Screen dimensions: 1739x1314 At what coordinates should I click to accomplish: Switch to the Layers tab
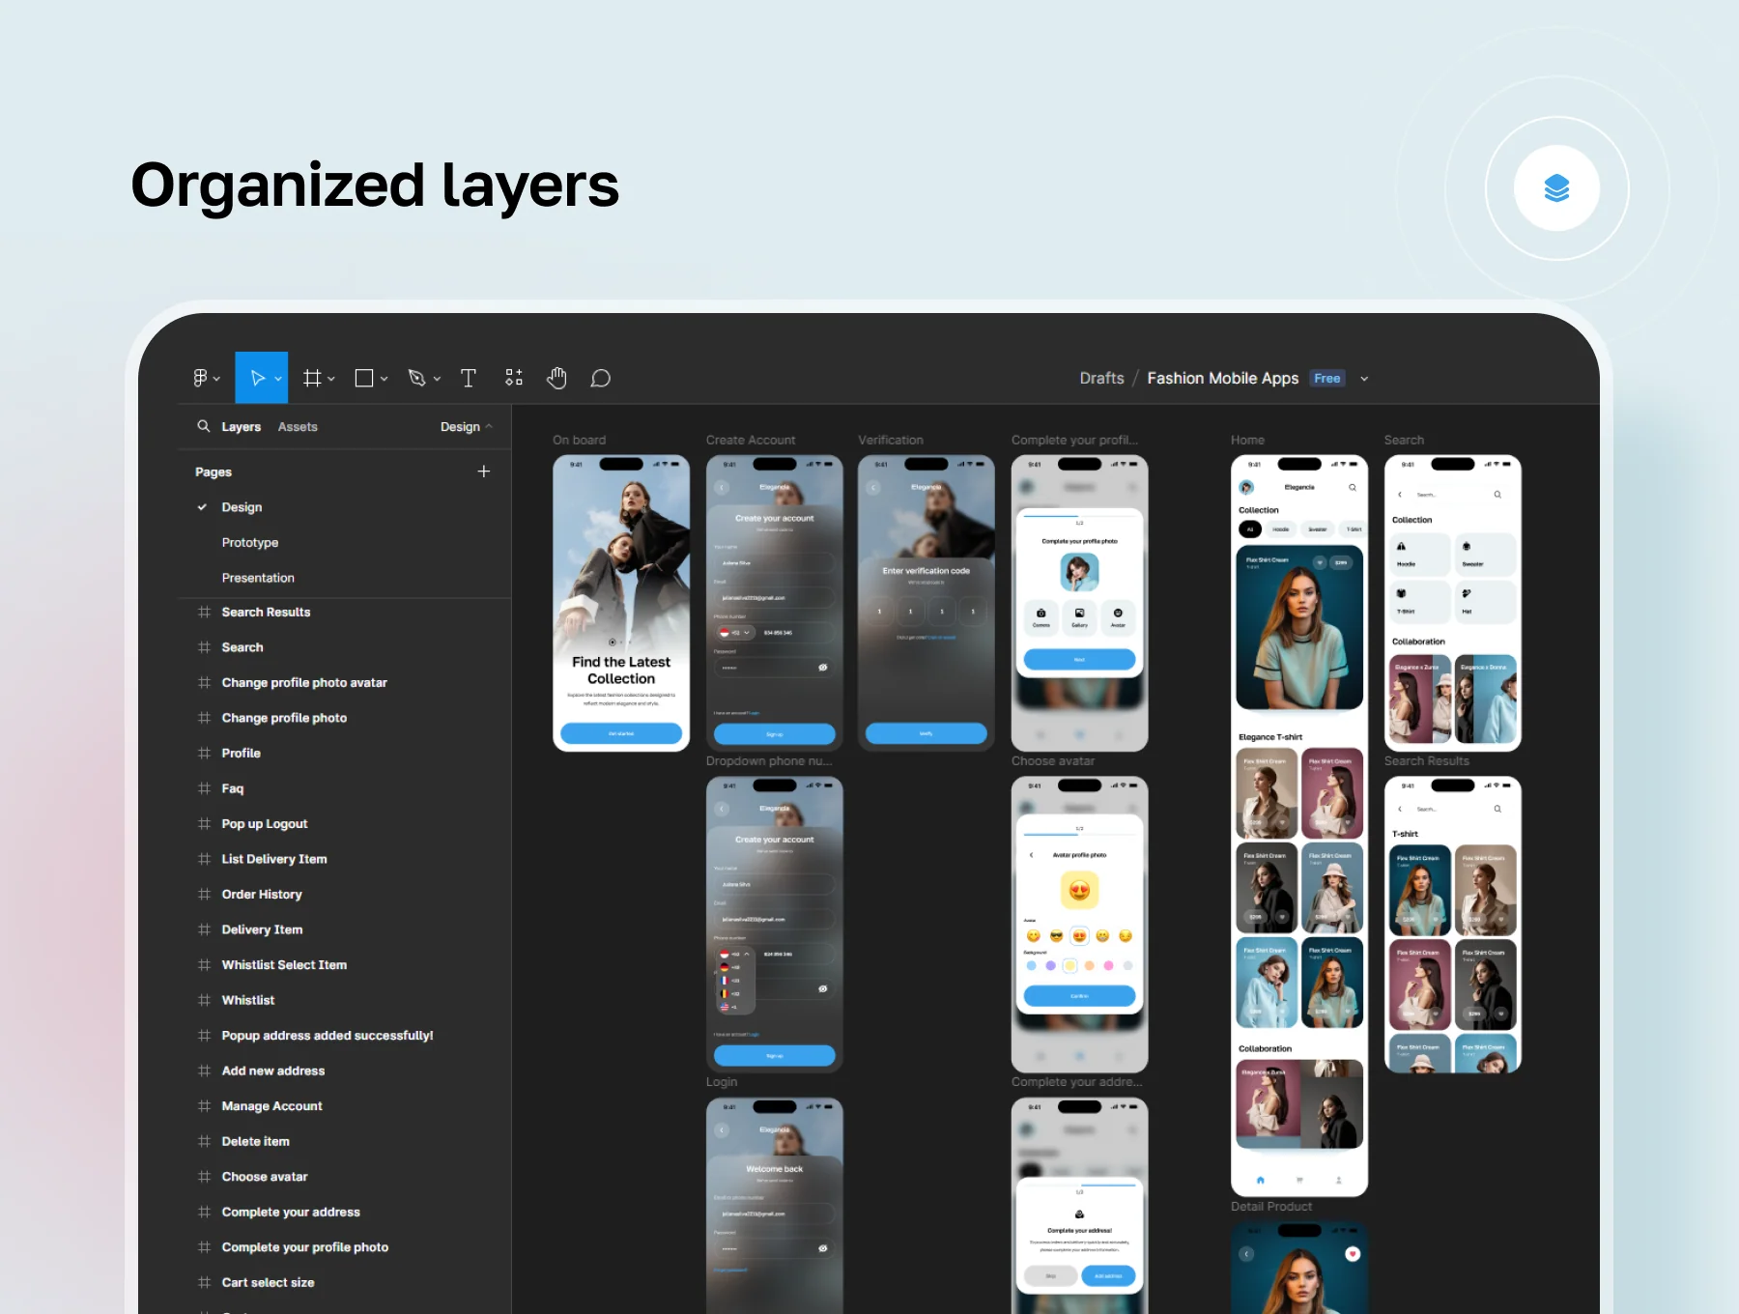pos(241,426)
